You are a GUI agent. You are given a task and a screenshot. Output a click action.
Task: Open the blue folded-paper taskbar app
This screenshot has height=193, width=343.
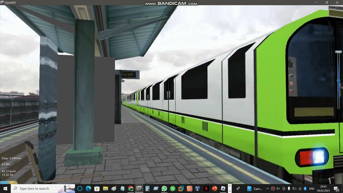point(122,188)
